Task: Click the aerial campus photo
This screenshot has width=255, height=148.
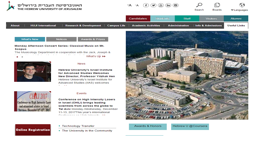Action: 187,75
